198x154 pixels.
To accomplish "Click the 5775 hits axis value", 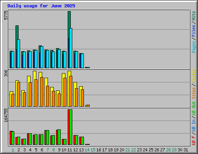I will (6, 15).
